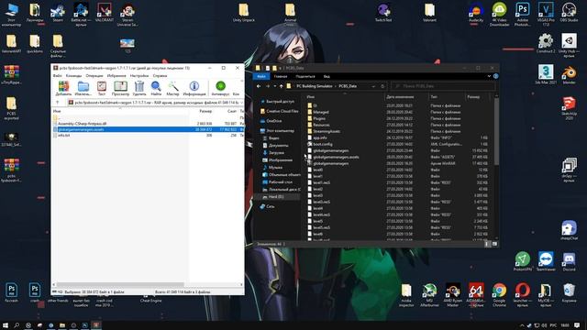Open the Поделиться tab in Explorer ribbon
The height and width of the screenshot is (330, 587).
pos(305,76)
